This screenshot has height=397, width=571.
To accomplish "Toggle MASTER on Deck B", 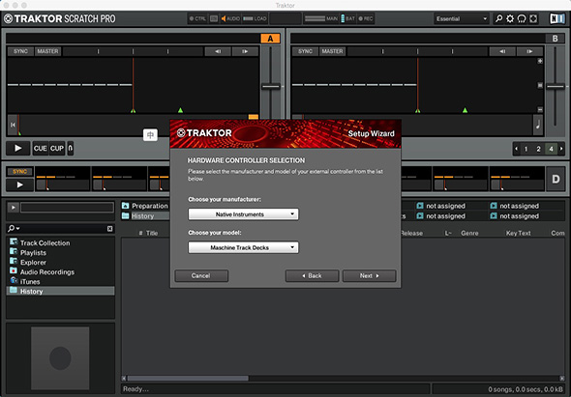I will coord(332,51).
